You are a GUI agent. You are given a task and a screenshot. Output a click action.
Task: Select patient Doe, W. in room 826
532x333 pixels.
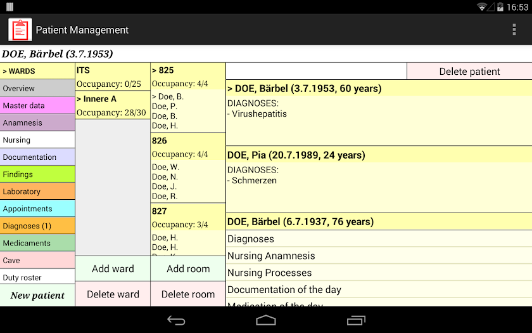pyautogui.click(x=165, y=167)
